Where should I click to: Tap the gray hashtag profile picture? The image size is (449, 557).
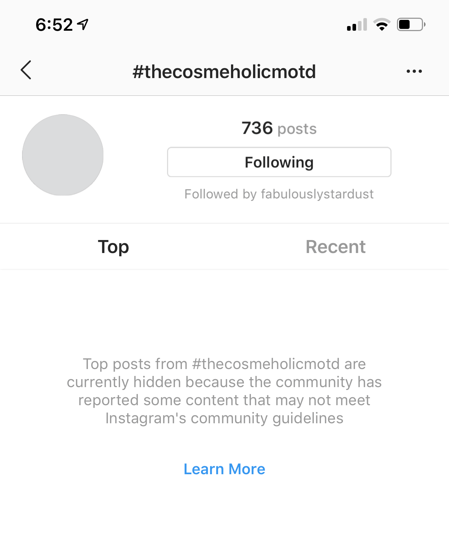[63, 155]
